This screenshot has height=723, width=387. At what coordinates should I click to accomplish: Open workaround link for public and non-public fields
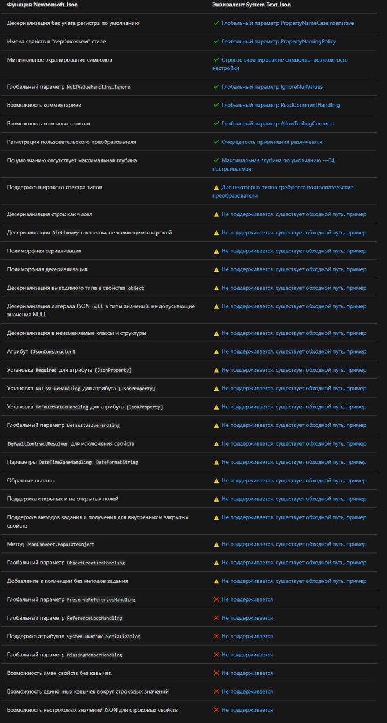coord(294,499)
